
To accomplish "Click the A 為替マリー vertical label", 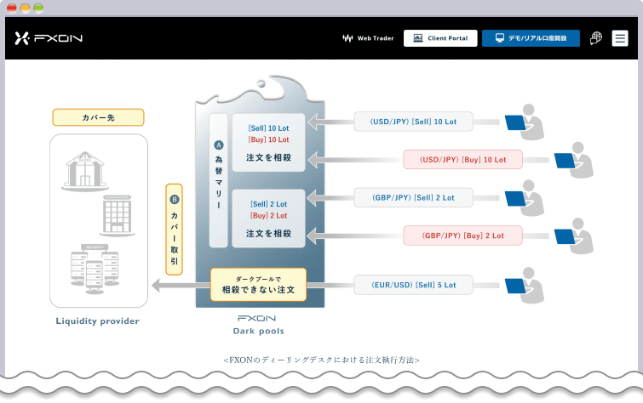I will (219, 180).
